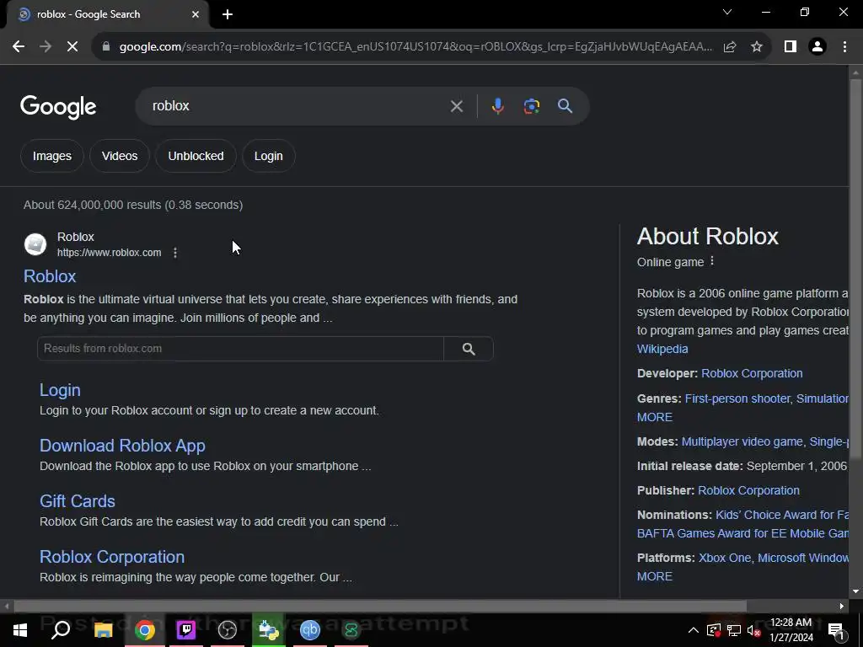Screen dimensions: 863x647
Task: Click the scroll down arrow of vertical scrollbar
Action: pyautogui.click(x=855, y=591)
